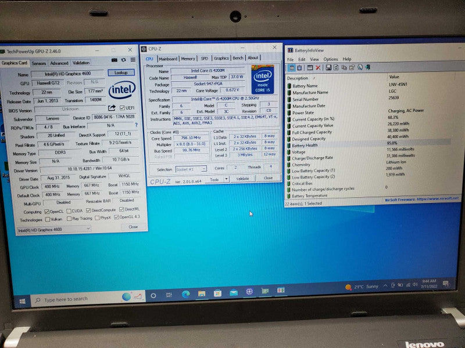Click the Copy selected items icon
465x348 pixels.
coord(344,67)
